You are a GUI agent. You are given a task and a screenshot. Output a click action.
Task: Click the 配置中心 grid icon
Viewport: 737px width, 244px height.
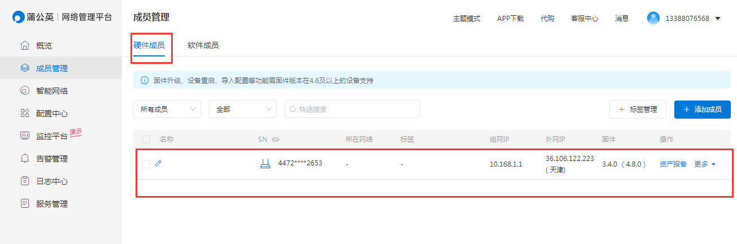[24, 113]
